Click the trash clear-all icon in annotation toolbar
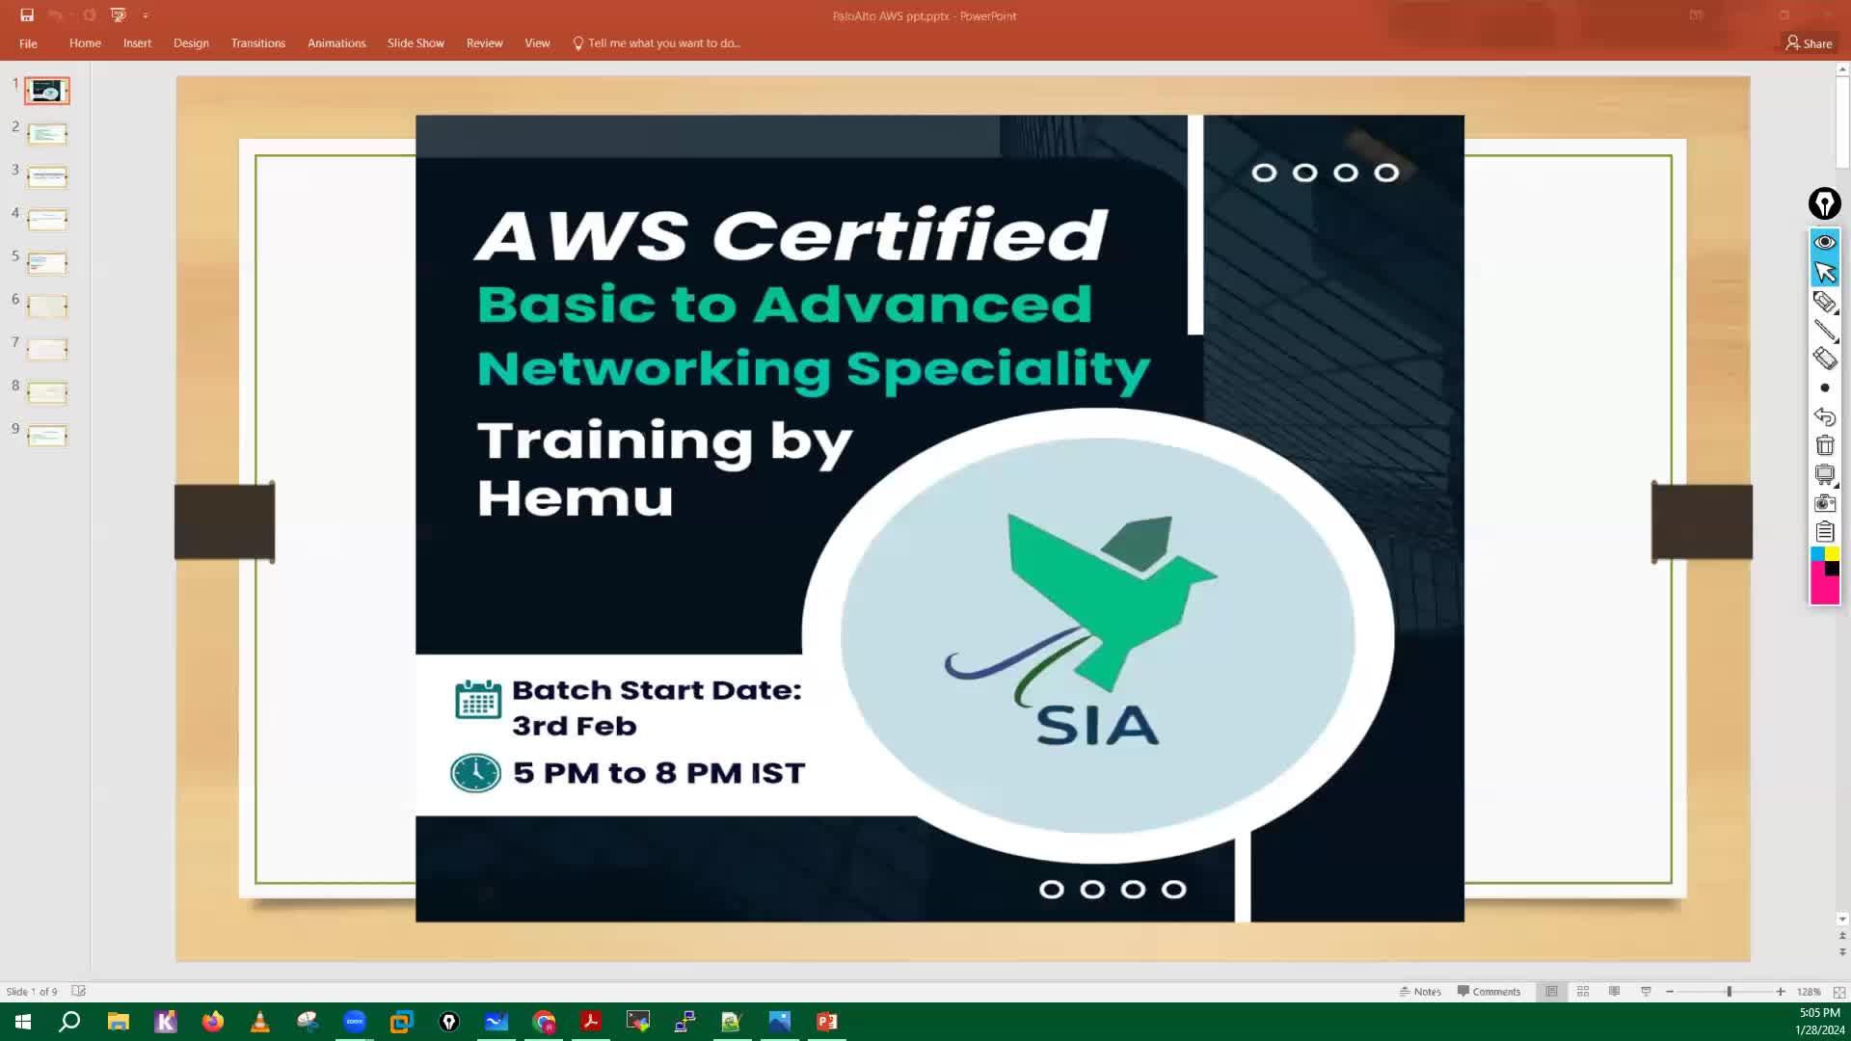This screenshot has height=1041, width=1851. [x=1824, y=445]
